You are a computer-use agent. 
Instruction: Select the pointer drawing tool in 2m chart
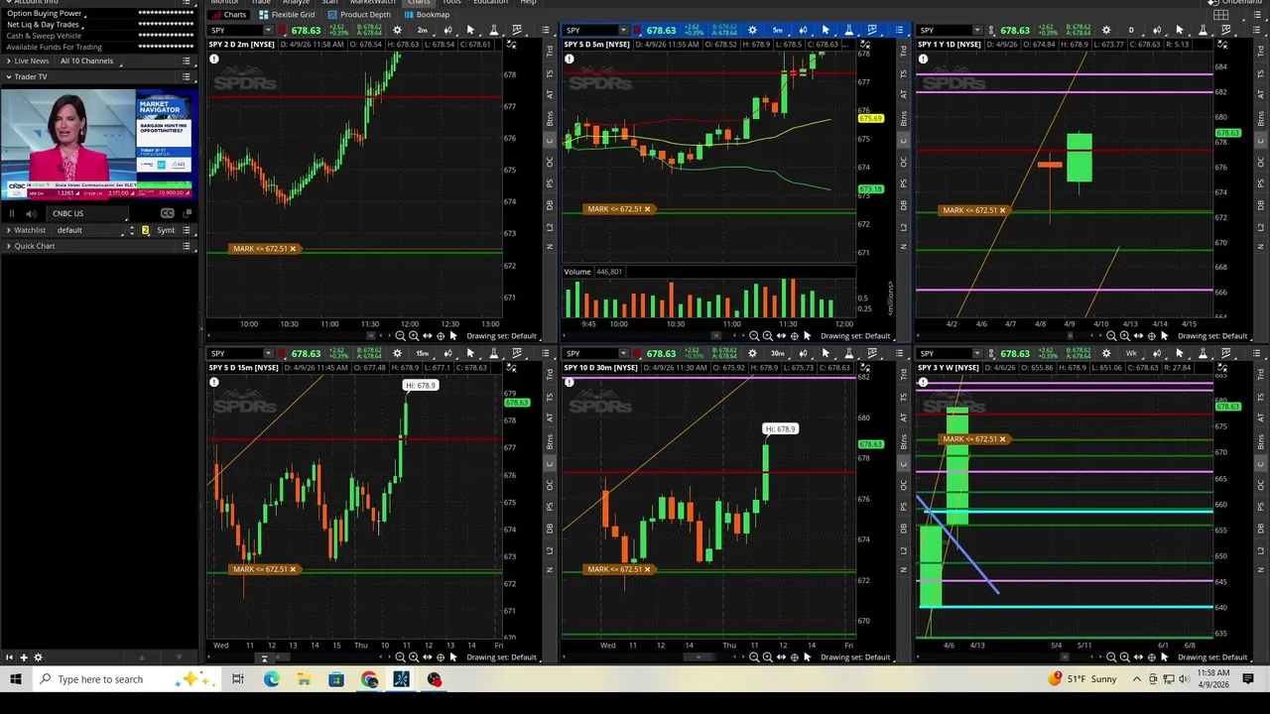[470, 30]
